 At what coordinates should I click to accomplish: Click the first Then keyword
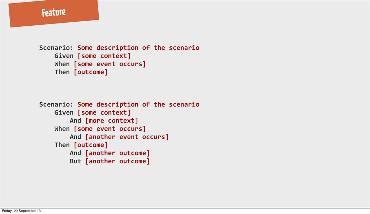[x=62, y=72]
